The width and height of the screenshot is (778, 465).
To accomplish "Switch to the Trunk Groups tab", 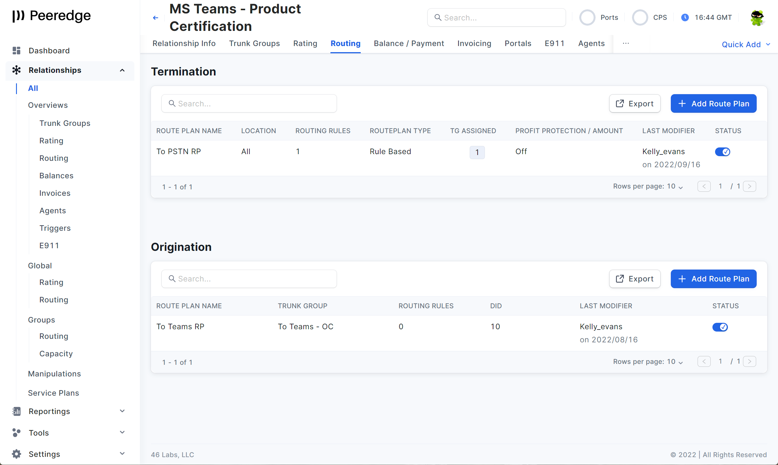I will 254,43.
